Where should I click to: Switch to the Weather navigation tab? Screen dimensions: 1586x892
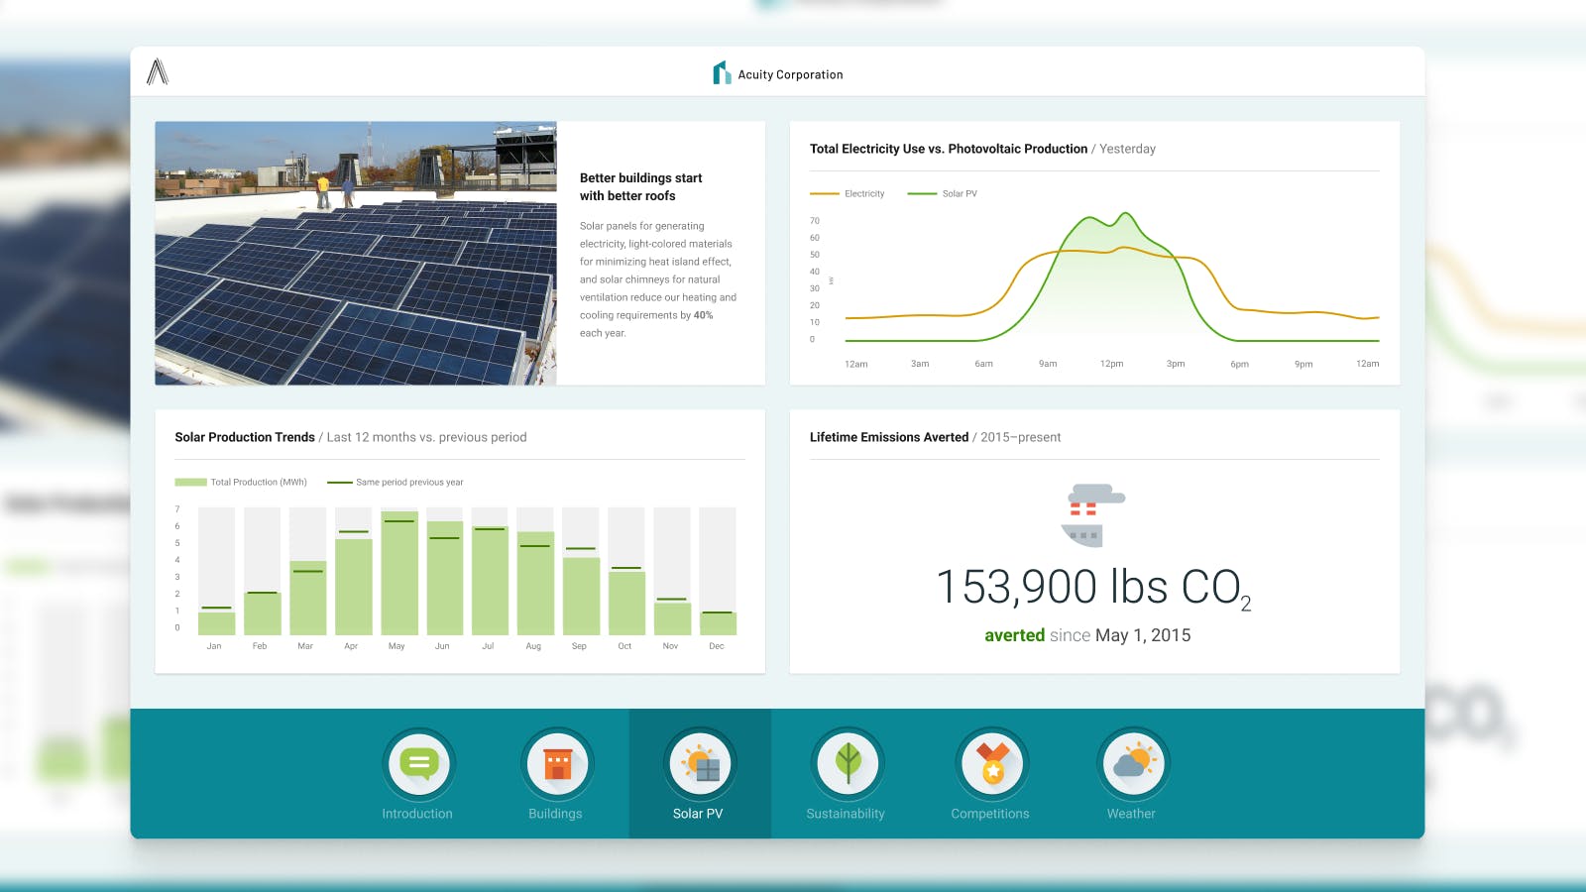[x=1133, y=773]
